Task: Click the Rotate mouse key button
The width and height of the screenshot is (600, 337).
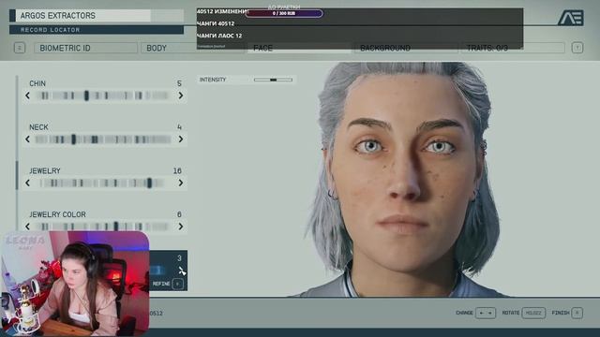Action: pos(533,313)
